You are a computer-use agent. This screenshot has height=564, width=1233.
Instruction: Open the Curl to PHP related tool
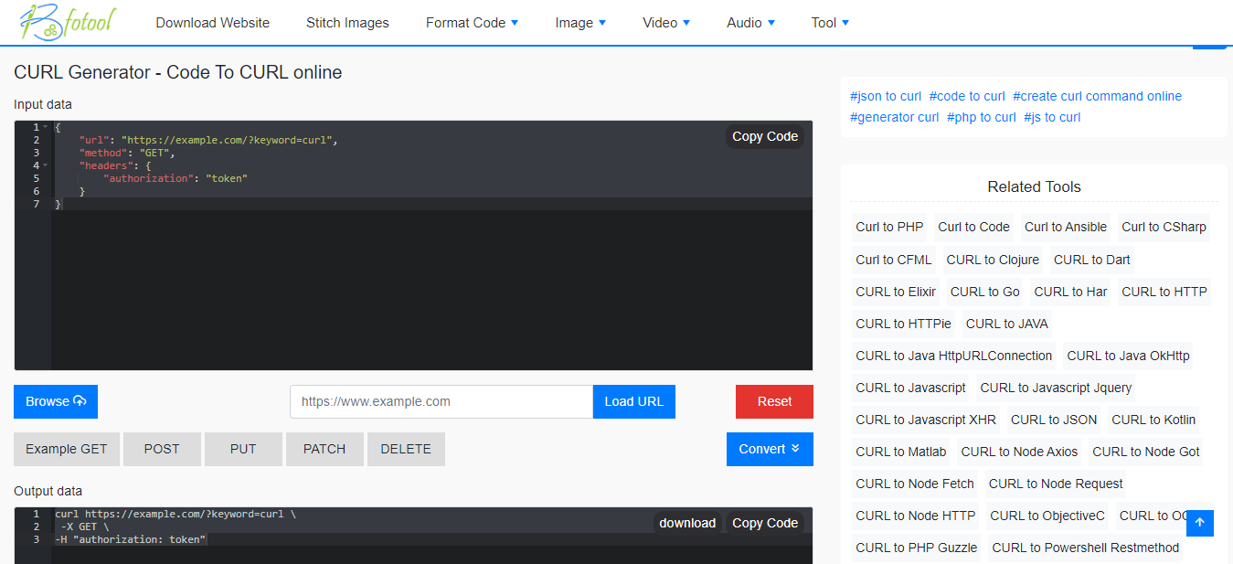(x=888, y=227)
